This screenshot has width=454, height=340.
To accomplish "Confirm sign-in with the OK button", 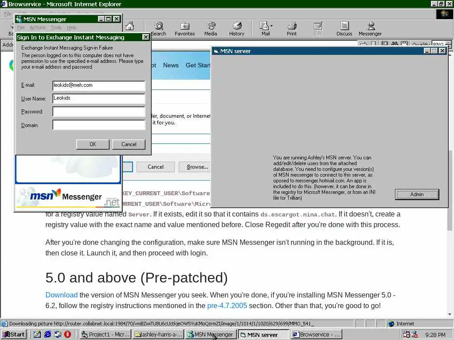I will [93, 144].
